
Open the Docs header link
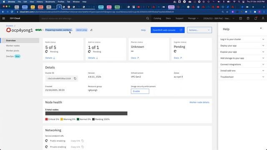pyautogui.click(x=168, y=18)
